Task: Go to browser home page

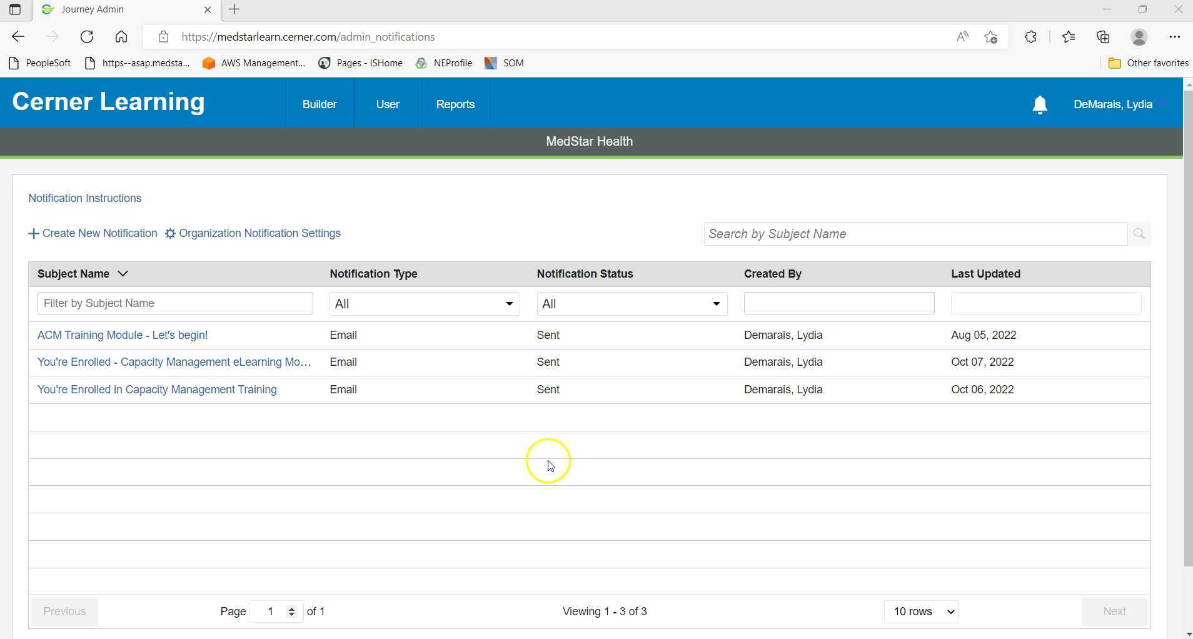Action: pos(121,37)
